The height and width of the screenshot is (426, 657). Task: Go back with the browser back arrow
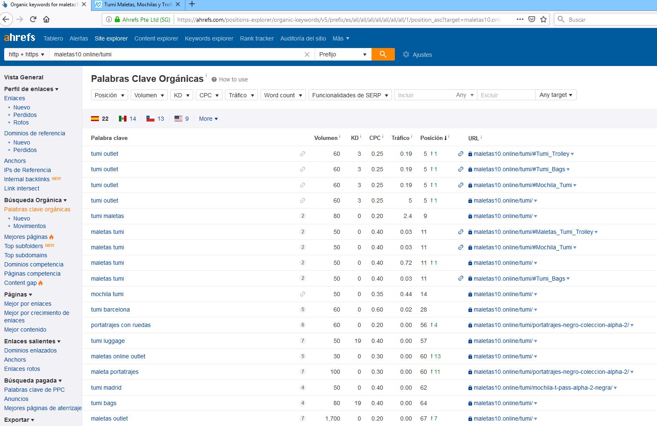point(6,19)
